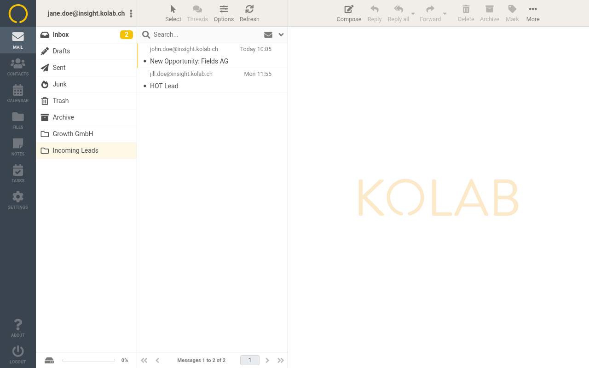Go to previous page of messages
Image resolution: width=589 pixels, height=368 pixels.
pyautogui.click(x=157, y=360)
